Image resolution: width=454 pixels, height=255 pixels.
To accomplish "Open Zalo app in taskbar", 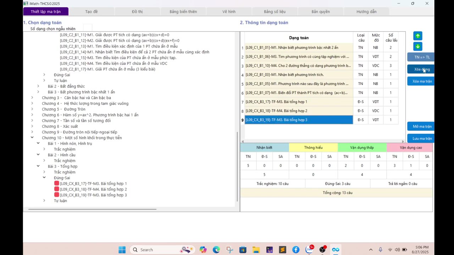I will click(x=309, y=250).
